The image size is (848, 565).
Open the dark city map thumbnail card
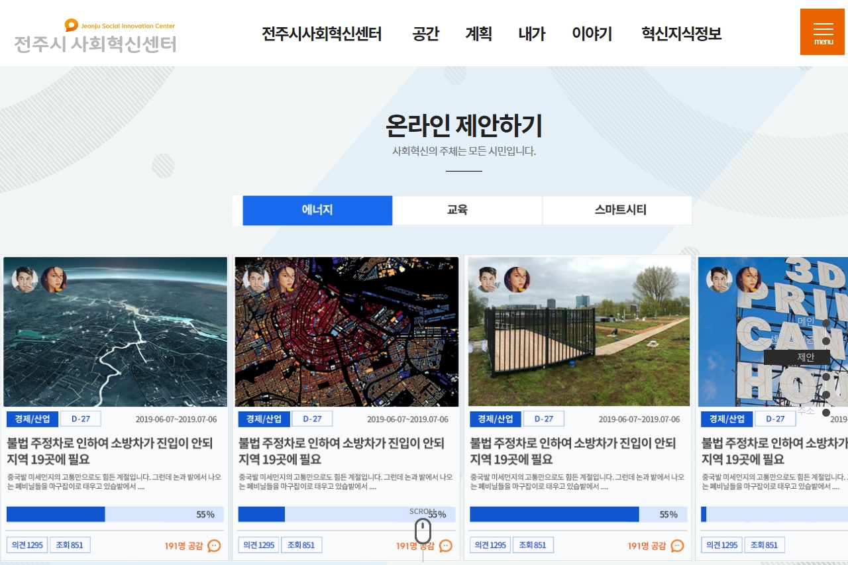[346, 331]
